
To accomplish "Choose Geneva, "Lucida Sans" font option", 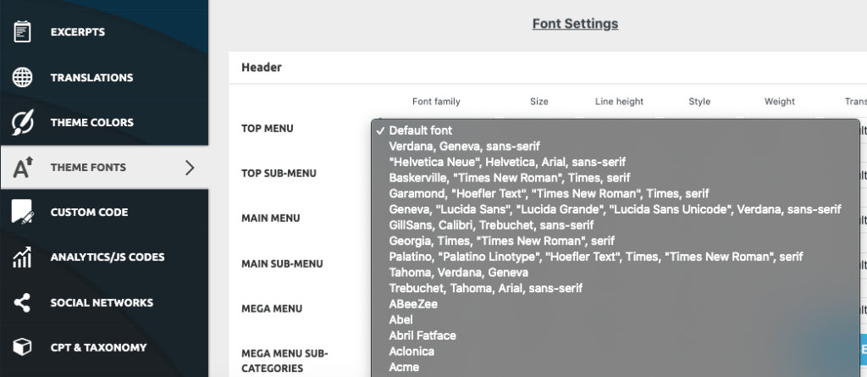I will point(616,209).
